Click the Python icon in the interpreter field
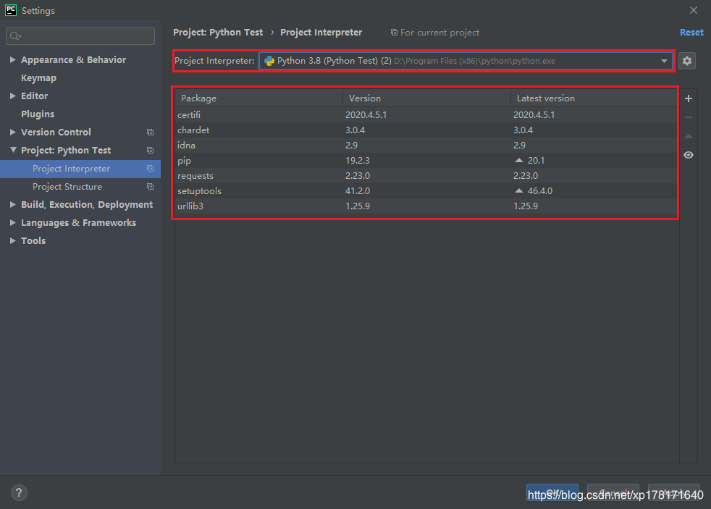The image size is (711, 509). pyautogui.click(x=269, y=61)
